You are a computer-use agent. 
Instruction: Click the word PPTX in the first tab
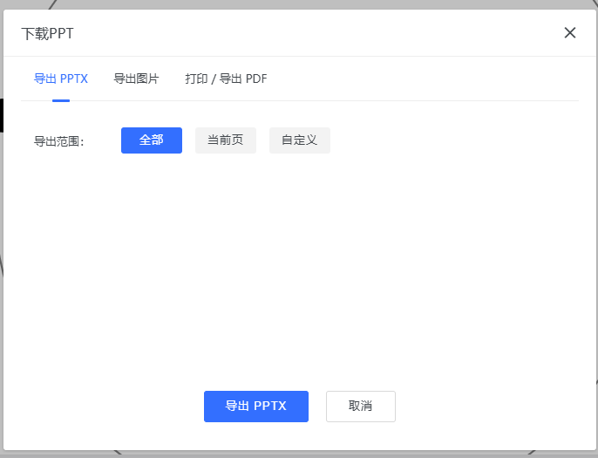pyautogui.click(x=74, y=79)
